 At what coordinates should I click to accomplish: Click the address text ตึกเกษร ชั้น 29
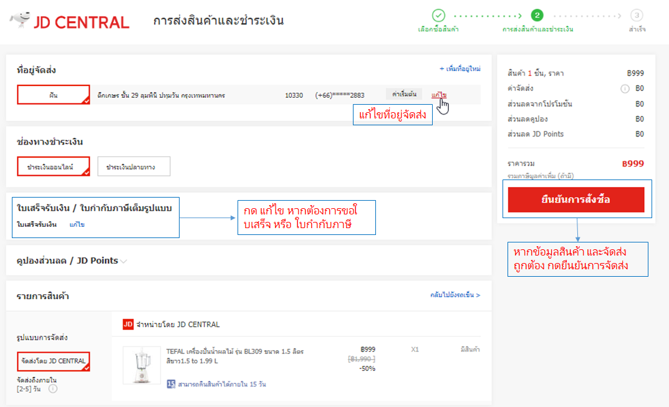(161, 95)
